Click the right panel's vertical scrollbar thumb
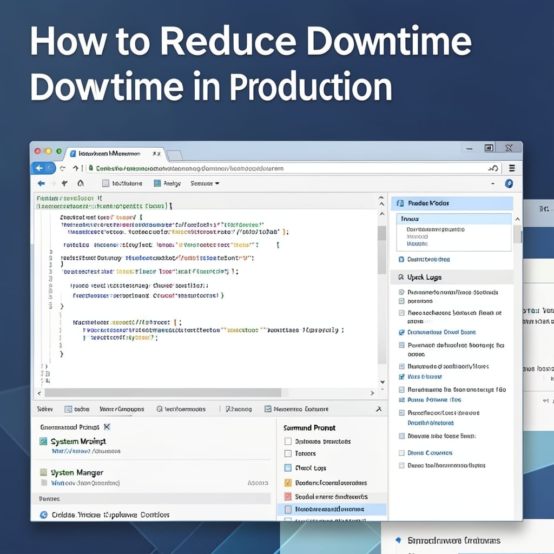Viewport: 554px width, 554px height. tap(517, 234)
